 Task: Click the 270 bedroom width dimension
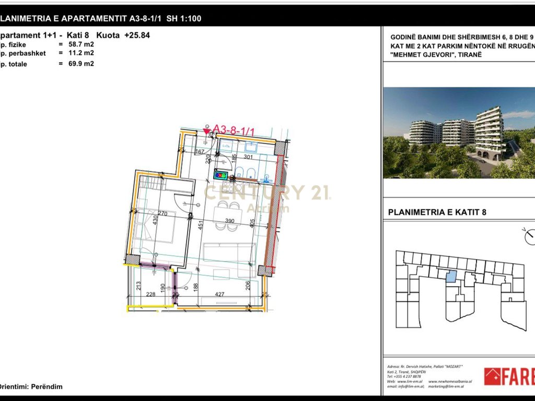click(163, 214)
